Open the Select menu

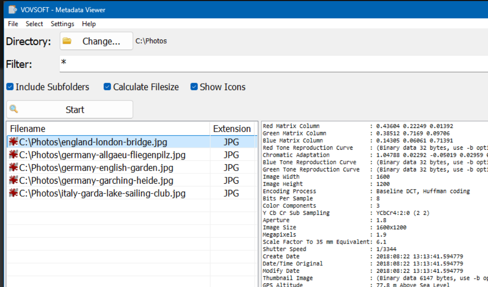click(34, 24)
